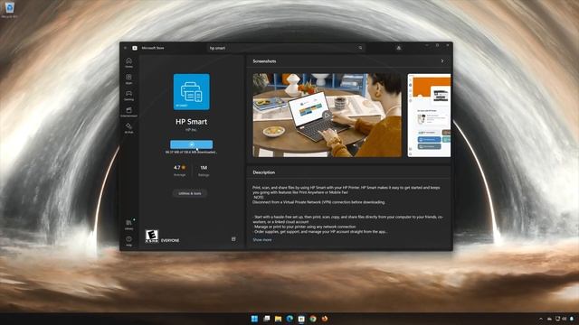Click the HP Smart app title text
This screenshot has height=325, width=579.
click(x=191, y=122)
